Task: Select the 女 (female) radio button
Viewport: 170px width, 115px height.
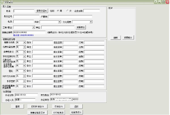Action: 67,11
